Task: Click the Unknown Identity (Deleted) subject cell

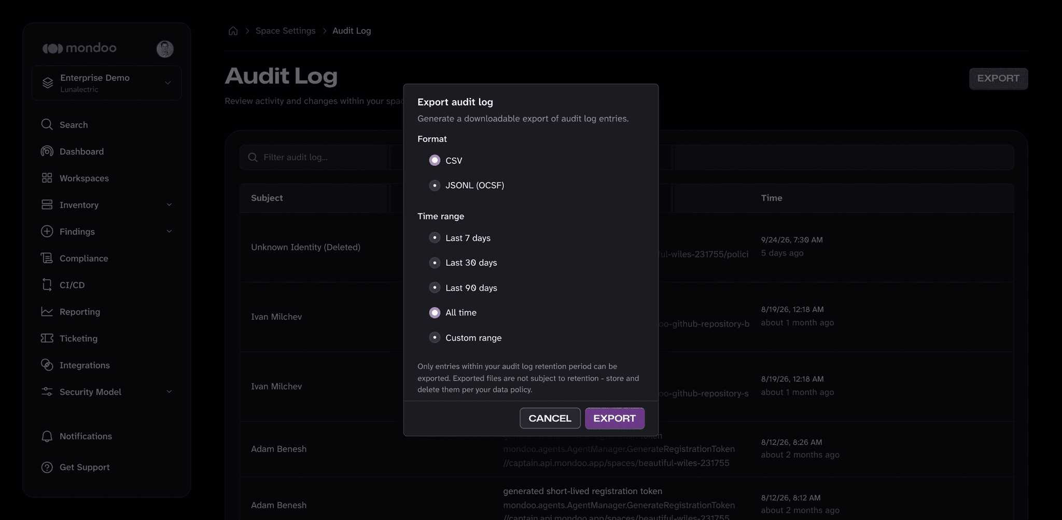Action: click(305, 247)
